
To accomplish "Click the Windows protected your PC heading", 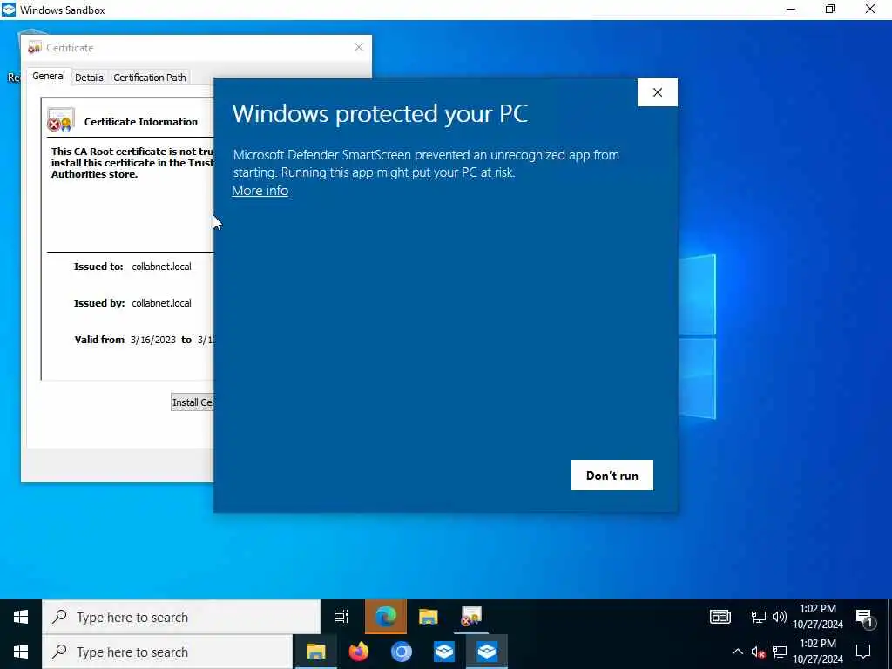I will [x=380, y=114].
